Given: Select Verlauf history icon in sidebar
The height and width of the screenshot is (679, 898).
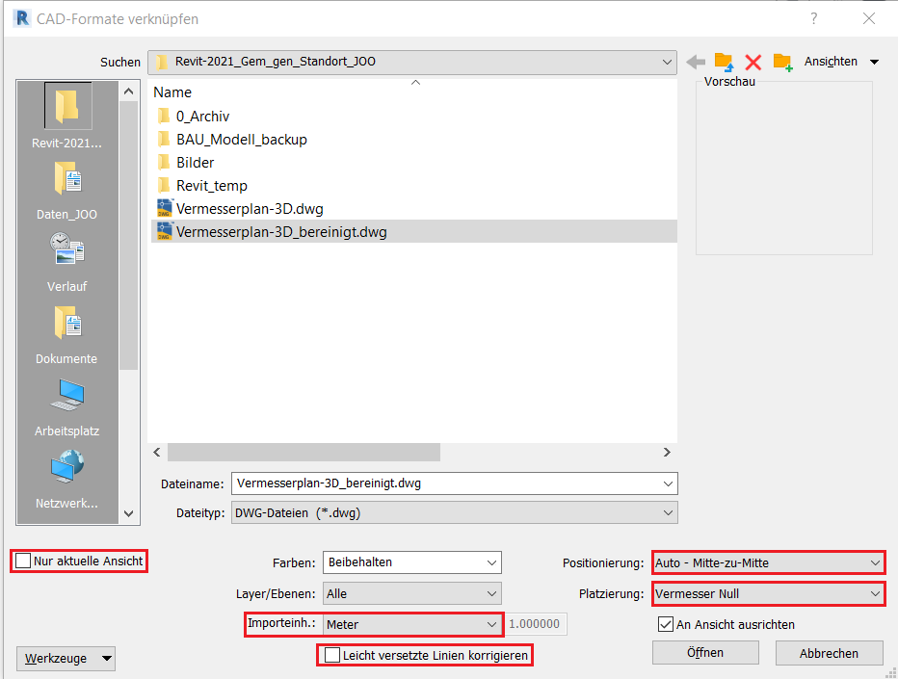Looking at the screenshot, I should 67,260.
